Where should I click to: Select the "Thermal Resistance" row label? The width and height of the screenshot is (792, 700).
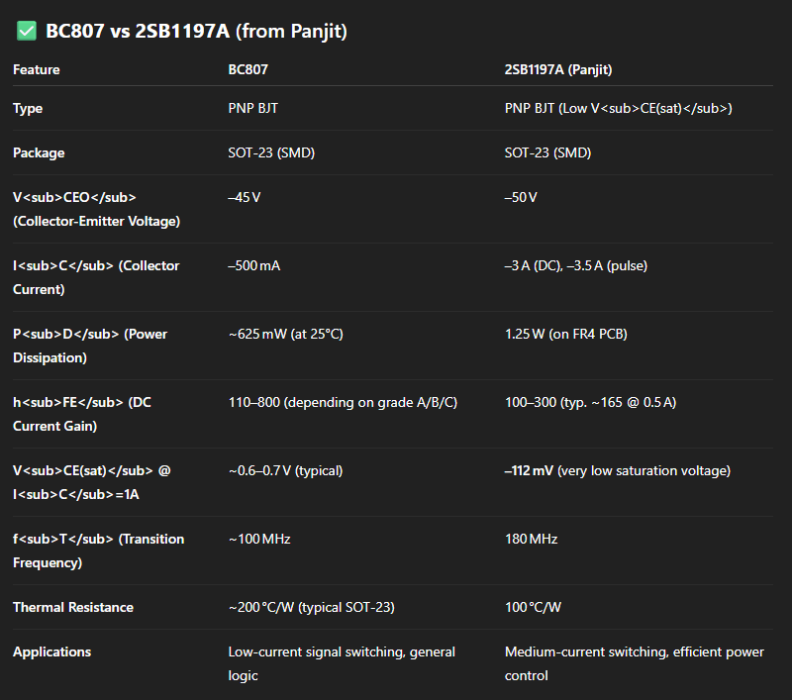(x=73, y=607)
